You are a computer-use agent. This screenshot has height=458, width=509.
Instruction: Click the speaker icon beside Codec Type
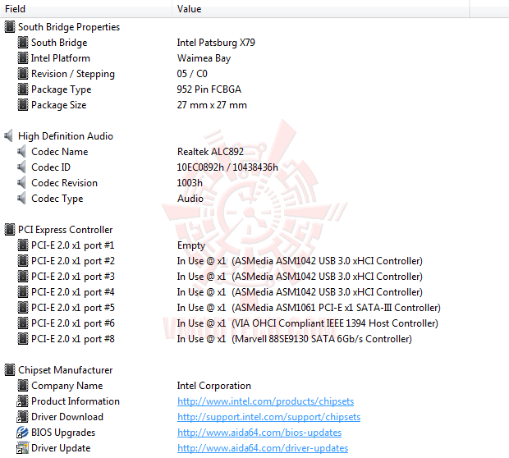click(x=21, y=199)
